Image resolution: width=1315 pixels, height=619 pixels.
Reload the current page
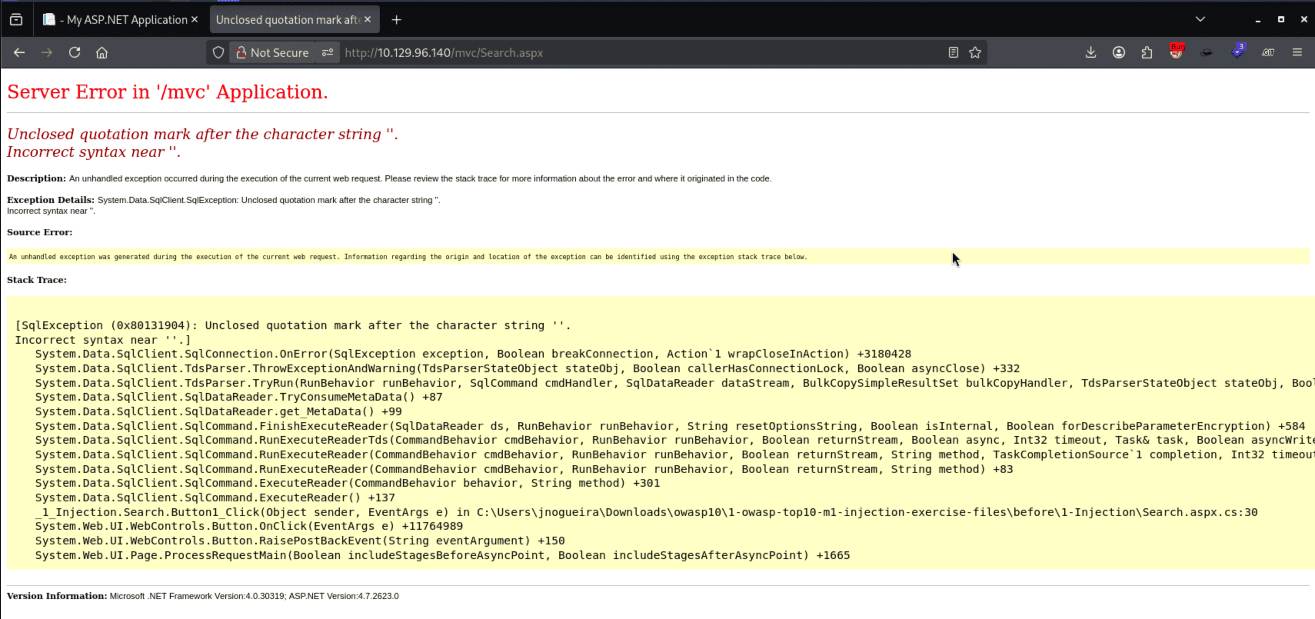click(x=75, y=53)
